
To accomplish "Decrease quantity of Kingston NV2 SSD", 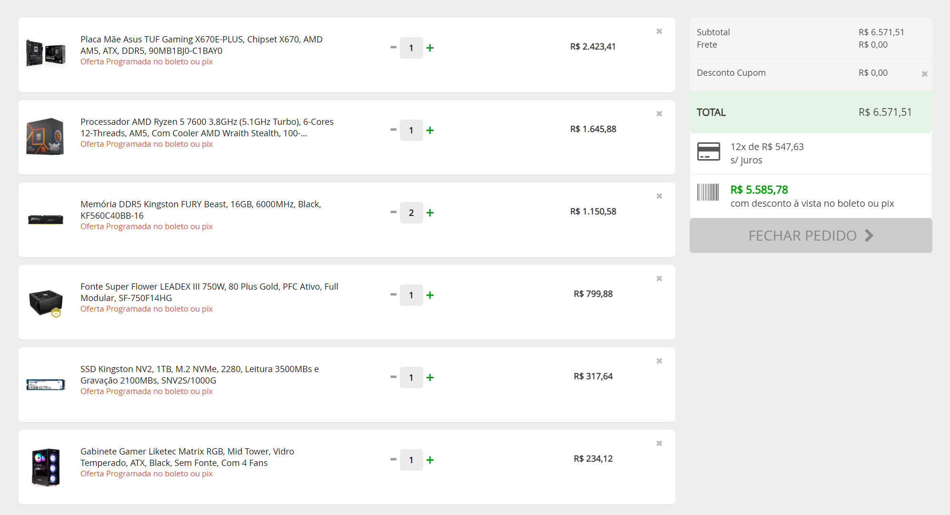I will click(x=393, y=377).
